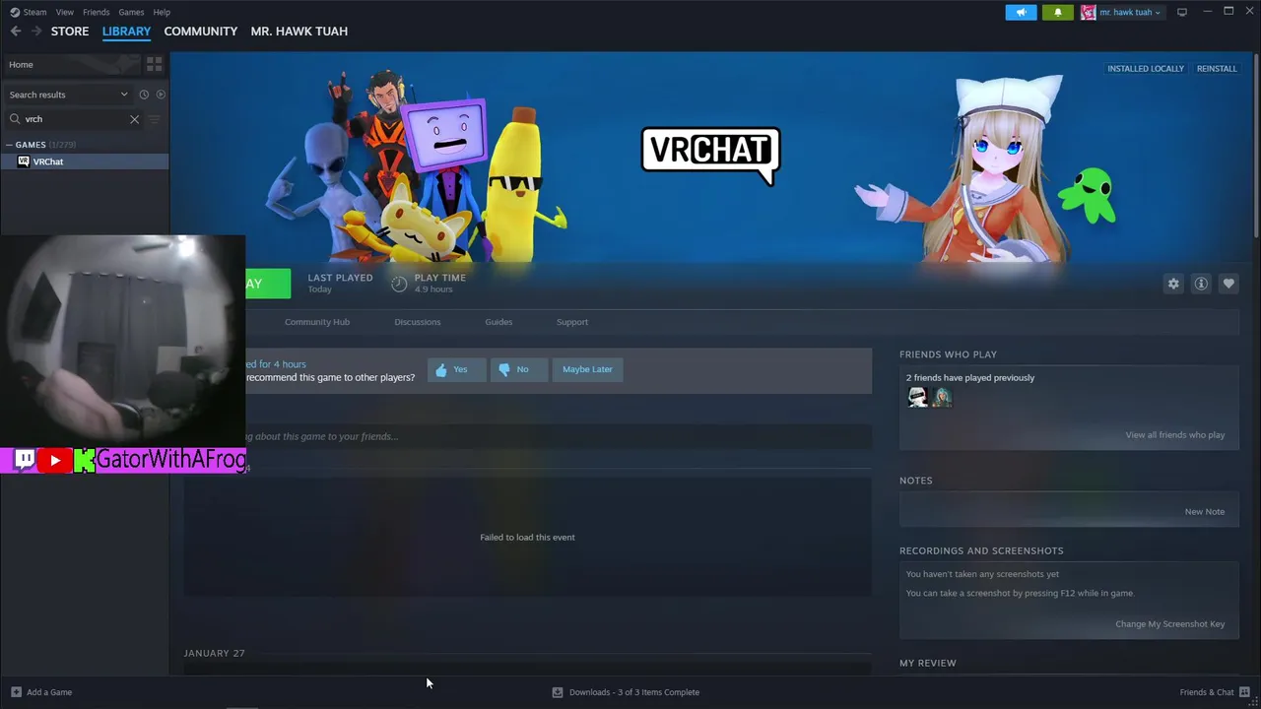This screenshot has width=1261, height=709.
Task: Open the Friends menu
Action: pos(97,12)
